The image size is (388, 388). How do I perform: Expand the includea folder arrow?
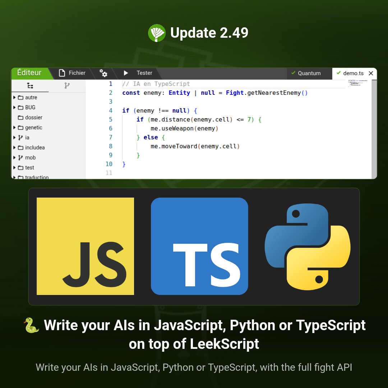pos(14,148)
